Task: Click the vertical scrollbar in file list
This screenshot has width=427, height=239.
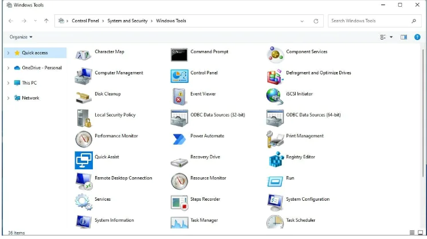Action: pos(424,114)
